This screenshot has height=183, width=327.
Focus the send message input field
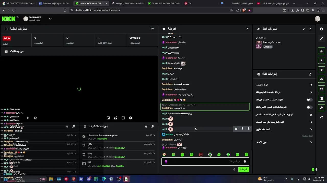point(205,161)
